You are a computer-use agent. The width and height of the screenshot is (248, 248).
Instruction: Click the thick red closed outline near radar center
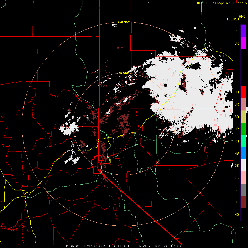(97, 165)
